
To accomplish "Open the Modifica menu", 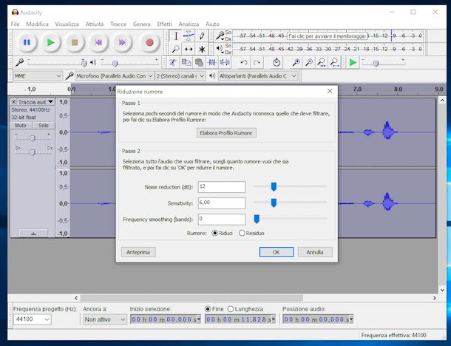I will 37,24.
